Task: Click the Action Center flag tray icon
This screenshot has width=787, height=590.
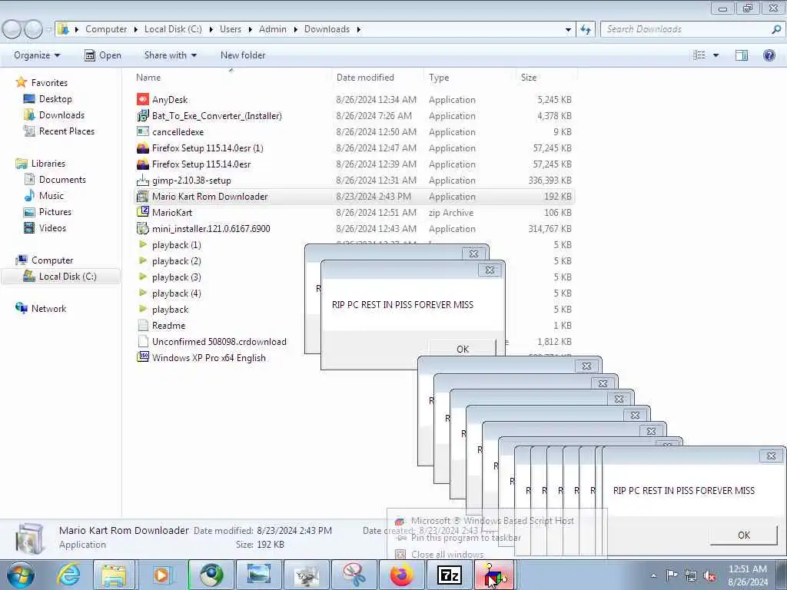Action: click(672, 575)
